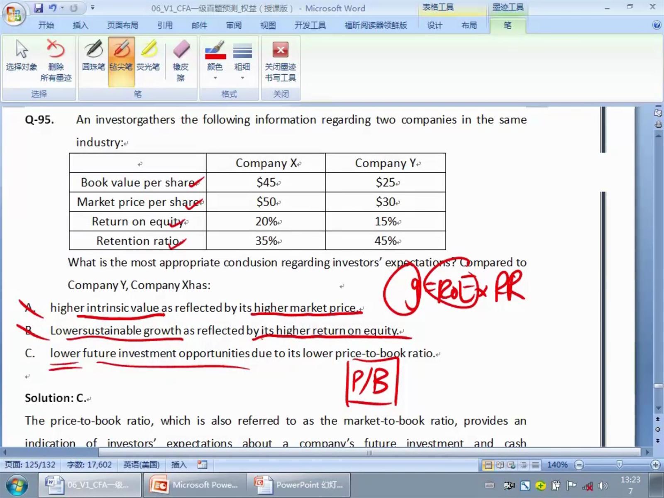Switch to Full Screen Reading view
Viewport: 664px width, 498px height.
500,465
